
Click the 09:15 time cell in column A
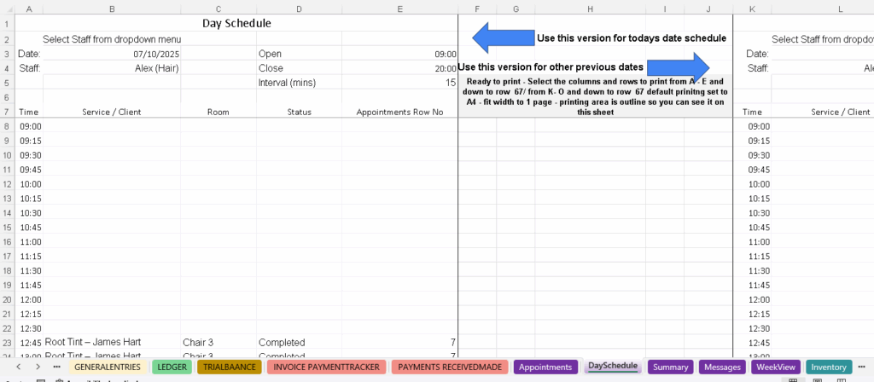click(29, 141)
